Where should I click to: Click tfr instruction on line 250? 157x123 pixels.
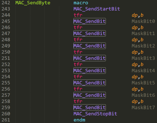(78, 52)
